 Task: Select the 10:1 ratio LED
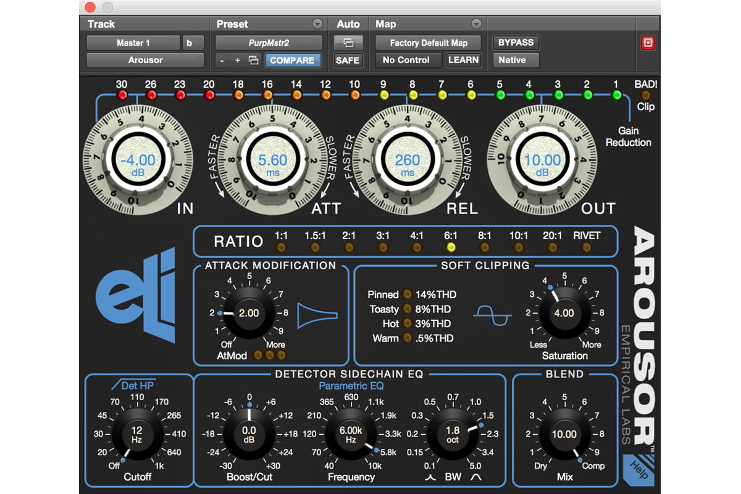pyautogui.click(x=519, y=248)
